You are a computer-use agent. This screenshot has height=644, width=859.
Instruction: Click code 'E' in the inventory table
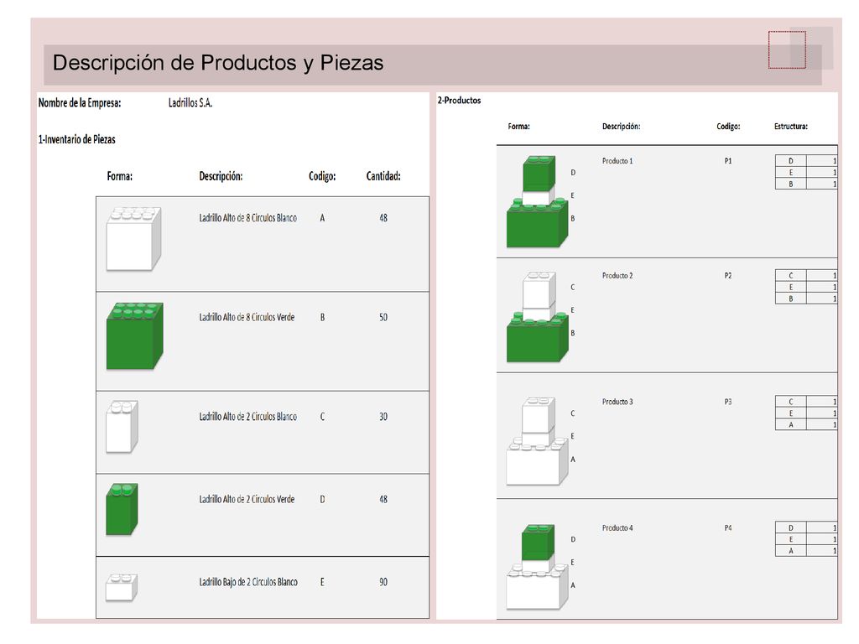(x=322, y=582)
